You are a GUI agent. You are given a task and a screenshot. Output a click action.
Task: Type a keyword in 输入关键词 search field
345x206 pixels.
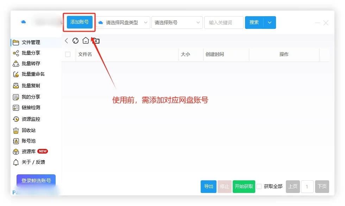point(224,22)
